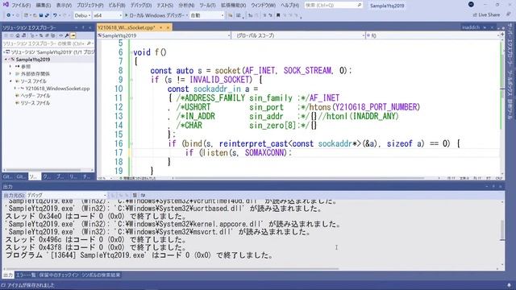Toggle word wrap in output pane

point(144,195)
